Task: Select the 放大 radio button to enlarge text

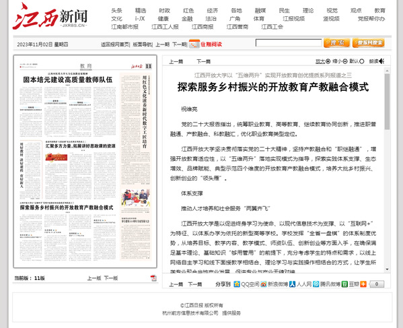Action: pos(328,61)
